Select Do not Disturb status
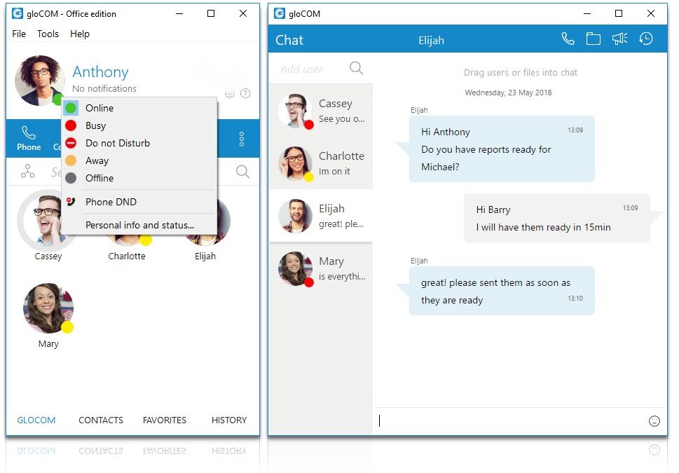Screen dimensions: 679x473 [x=117, y=143]
